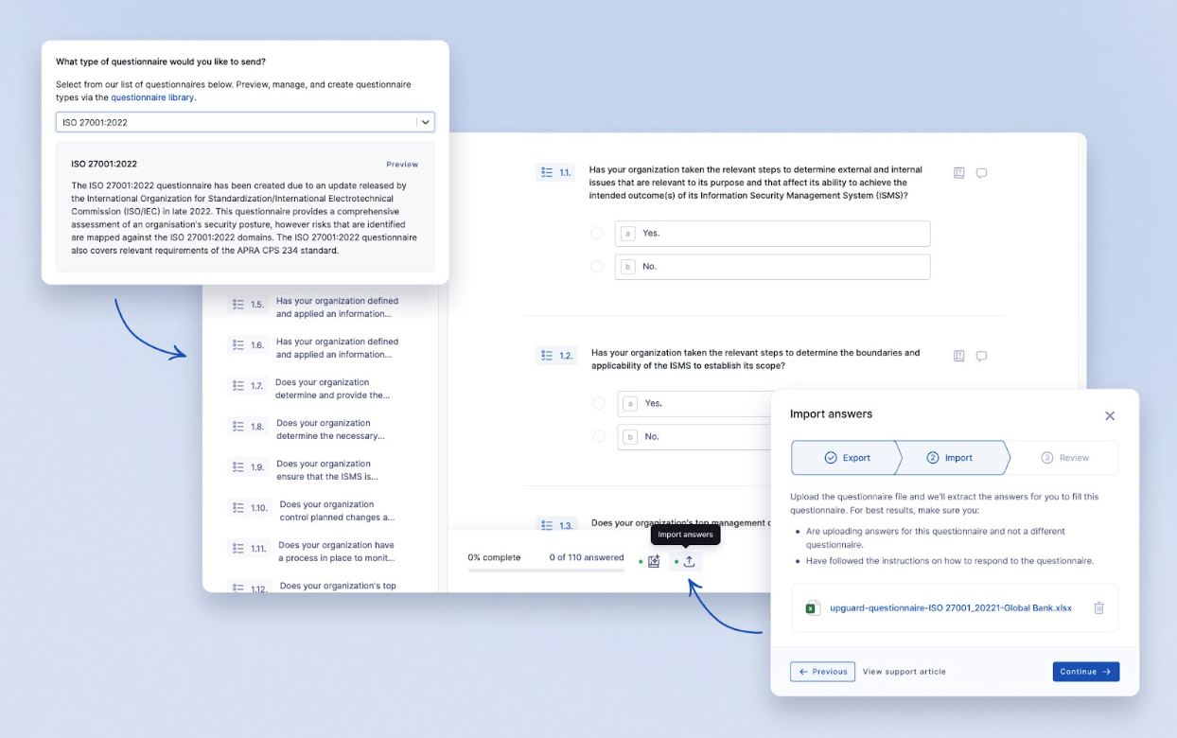Click the list icon beside question 1.2 number
The width and height of the screenshot is (1177, 738).
pyautogui.click(x=546, y=356)
